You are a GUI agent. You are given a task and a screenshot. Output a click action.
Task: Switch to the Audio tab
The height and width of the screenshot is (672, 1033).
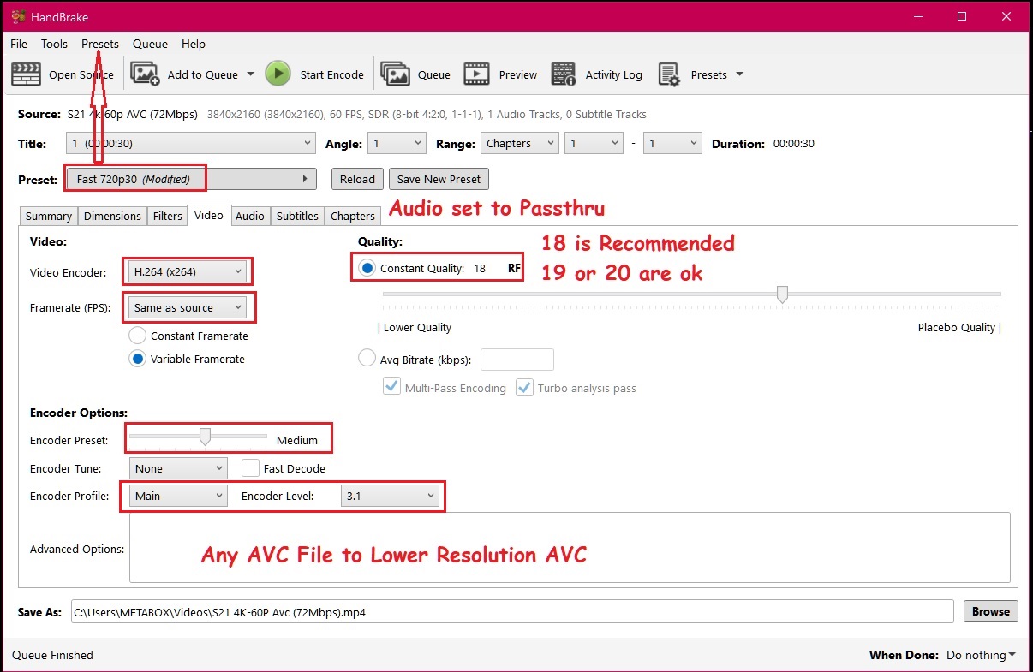point(249,217)
